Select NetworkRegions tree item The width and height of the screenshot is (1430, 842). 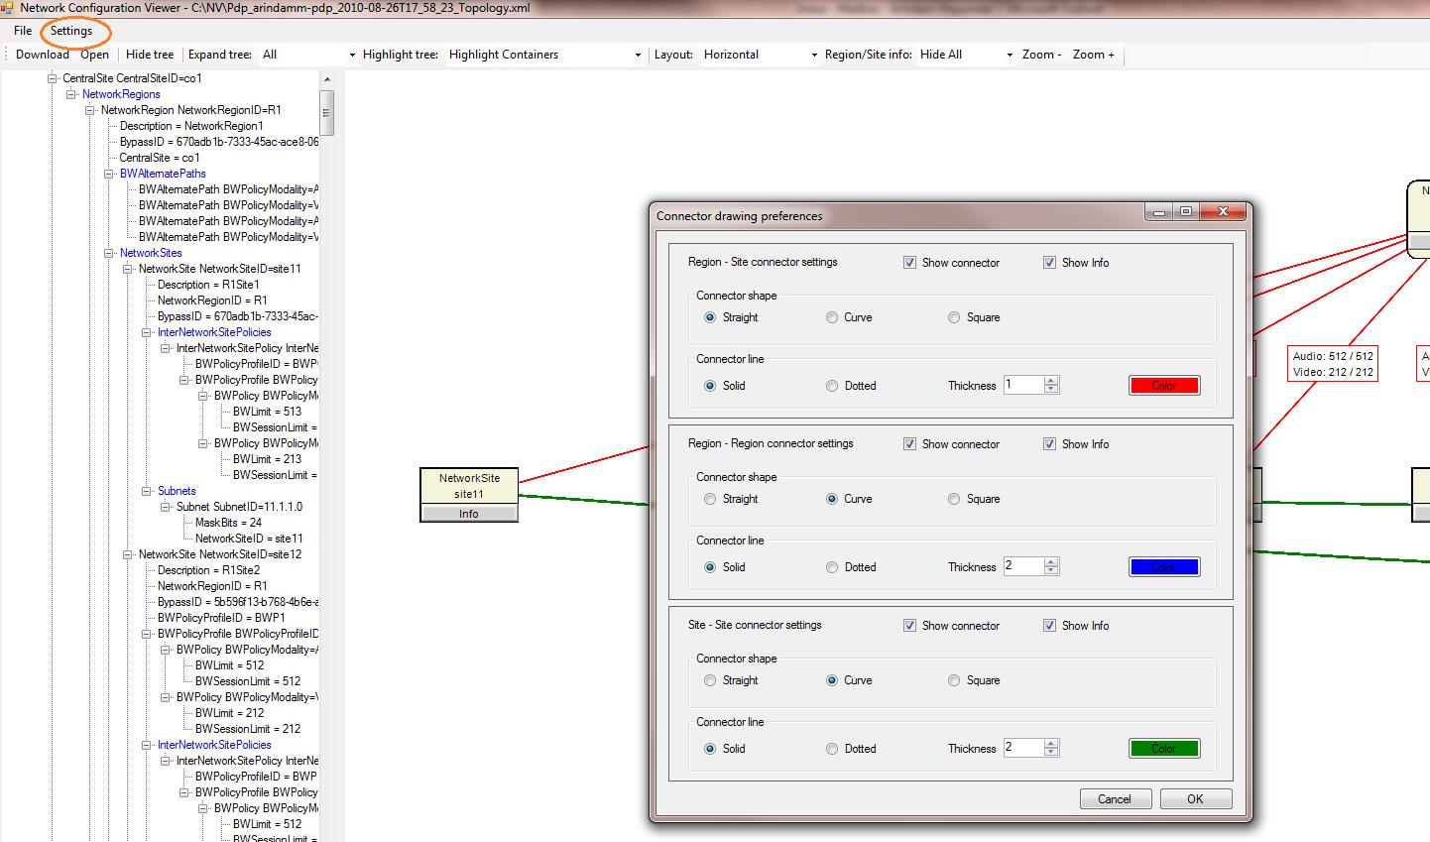[x=121, y=94]
